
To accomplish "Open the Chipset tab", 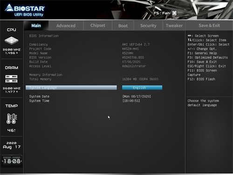I will click(98, 26).
